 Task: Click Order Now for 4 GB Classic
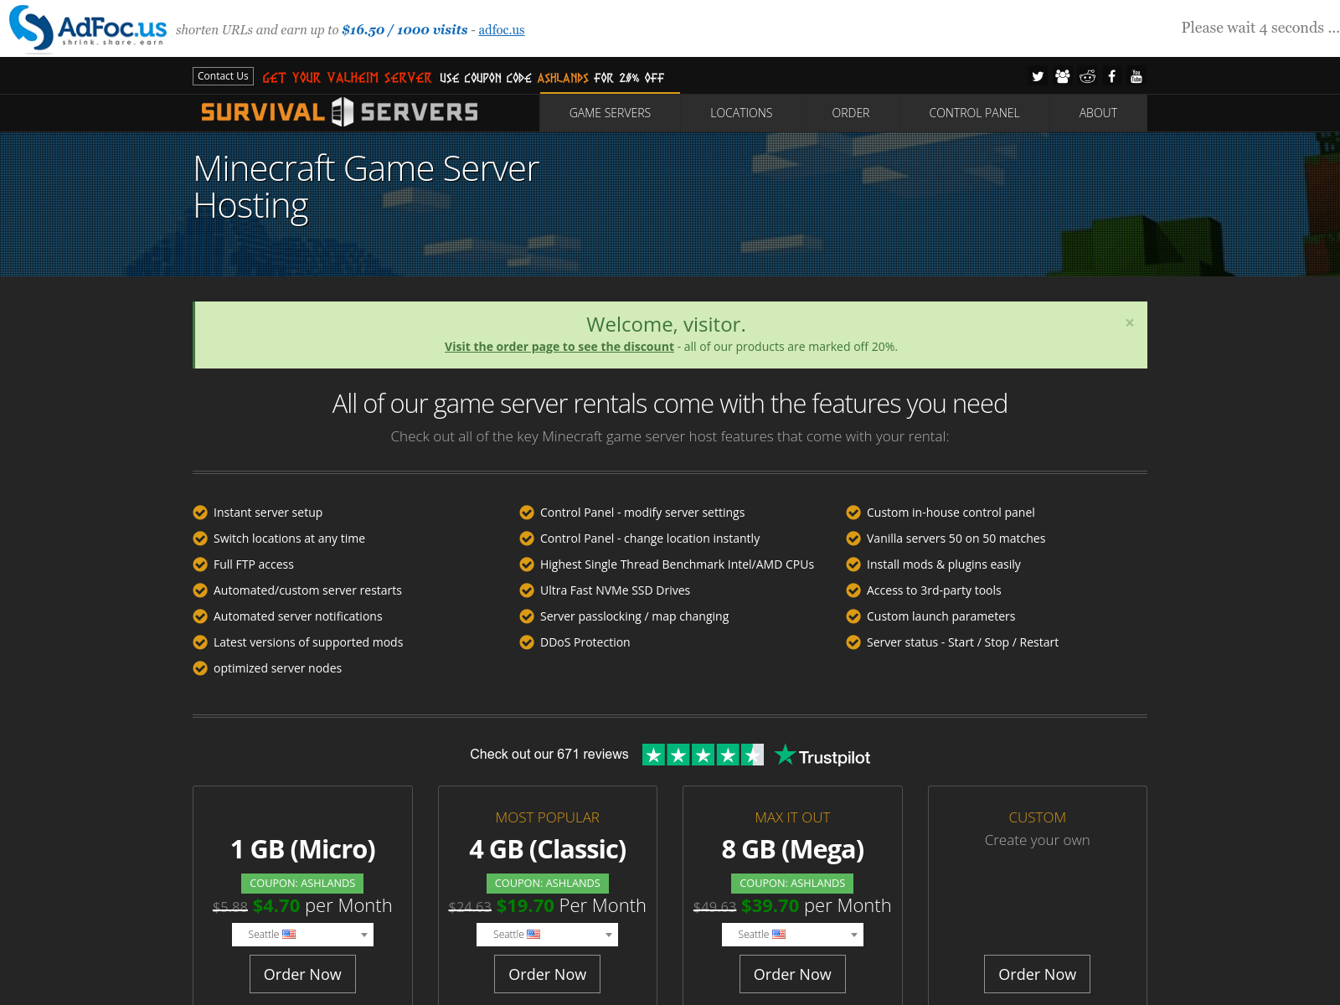[x=547, y=974]
